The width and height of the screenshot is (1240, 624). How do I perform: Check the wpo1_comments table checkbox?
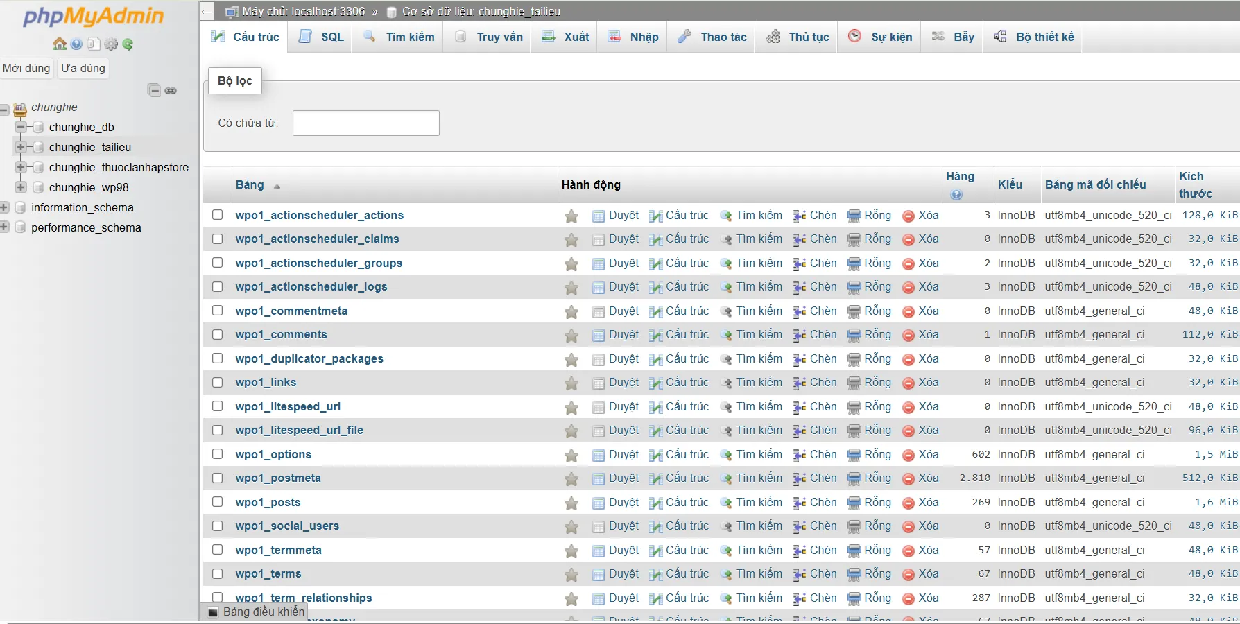(218, 335)
